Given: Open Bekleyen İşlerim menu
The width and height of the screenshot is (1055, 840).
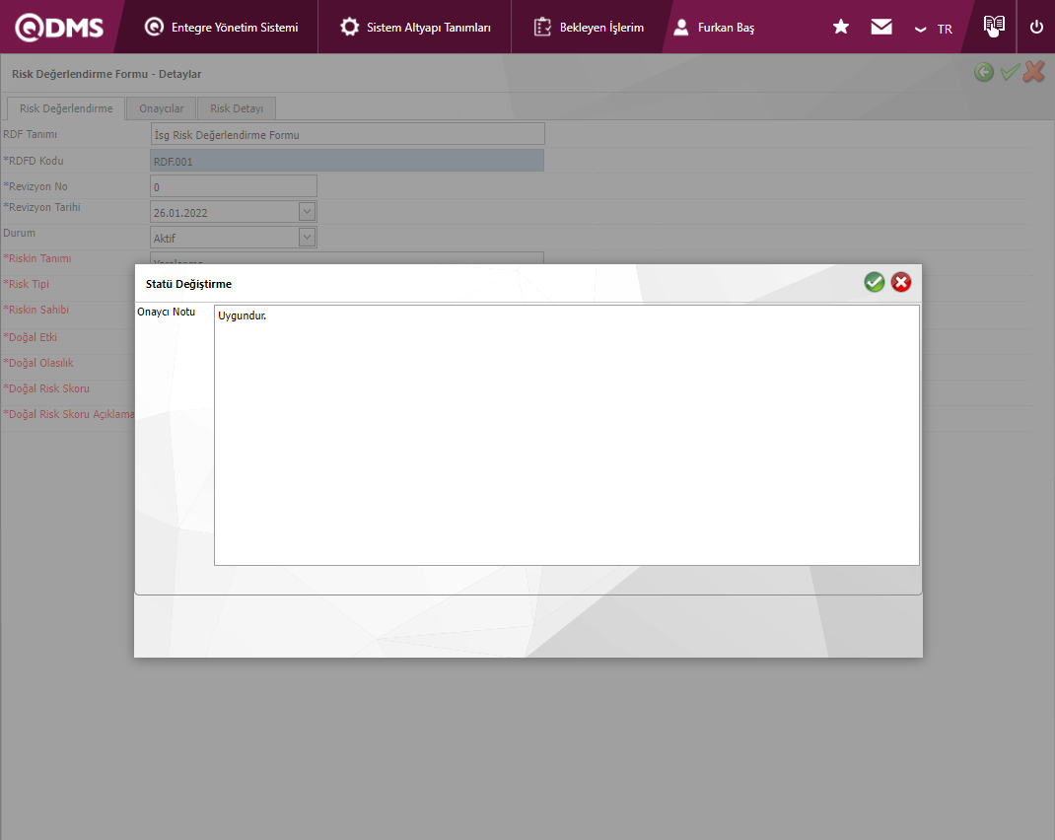Looking at the screenshot, I should [x=589, y=28].
